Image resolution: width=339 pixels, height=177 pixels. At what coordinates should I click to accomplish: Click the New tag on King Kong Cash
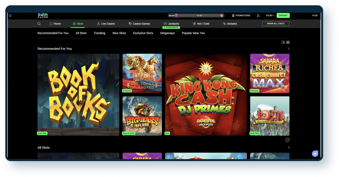click(167, 133)
